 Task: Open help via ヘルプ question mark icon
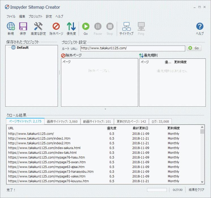tap(200, 29)
